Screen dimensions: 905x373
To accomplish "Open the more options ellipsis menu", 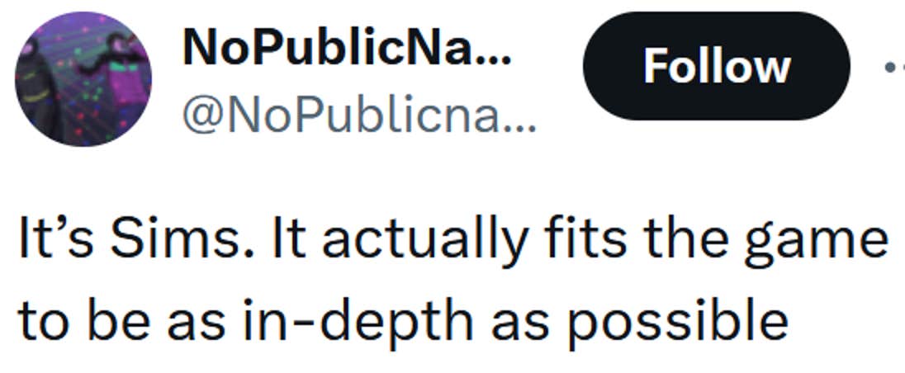I will point(893,68).
